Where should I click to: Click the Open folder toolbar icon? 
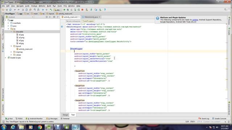(3, 10)
